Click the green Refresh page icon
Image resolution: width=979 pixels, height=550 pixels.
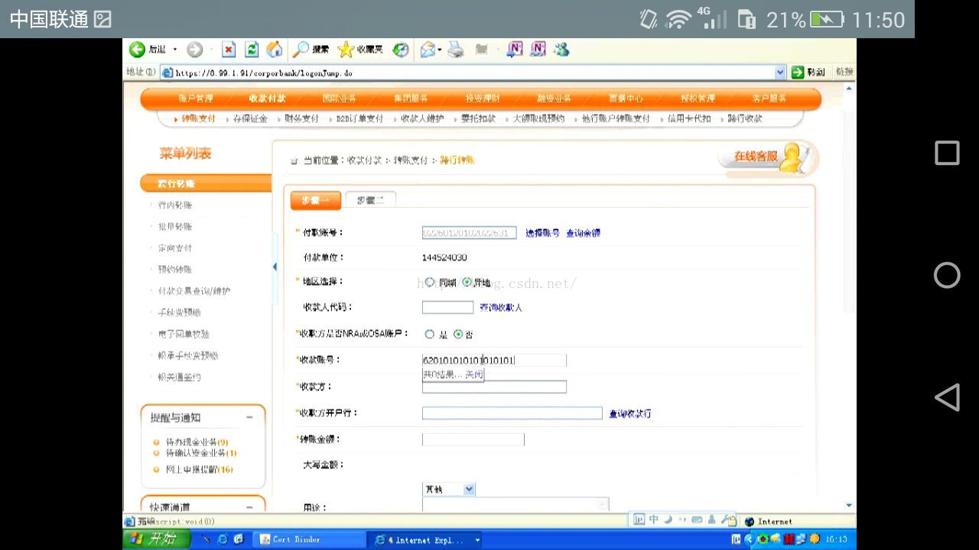pyautogui.click(x=252, y=50)
